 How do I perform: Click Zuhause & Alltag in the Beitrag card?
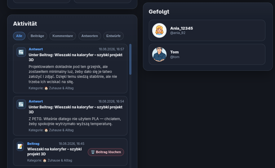60,161
